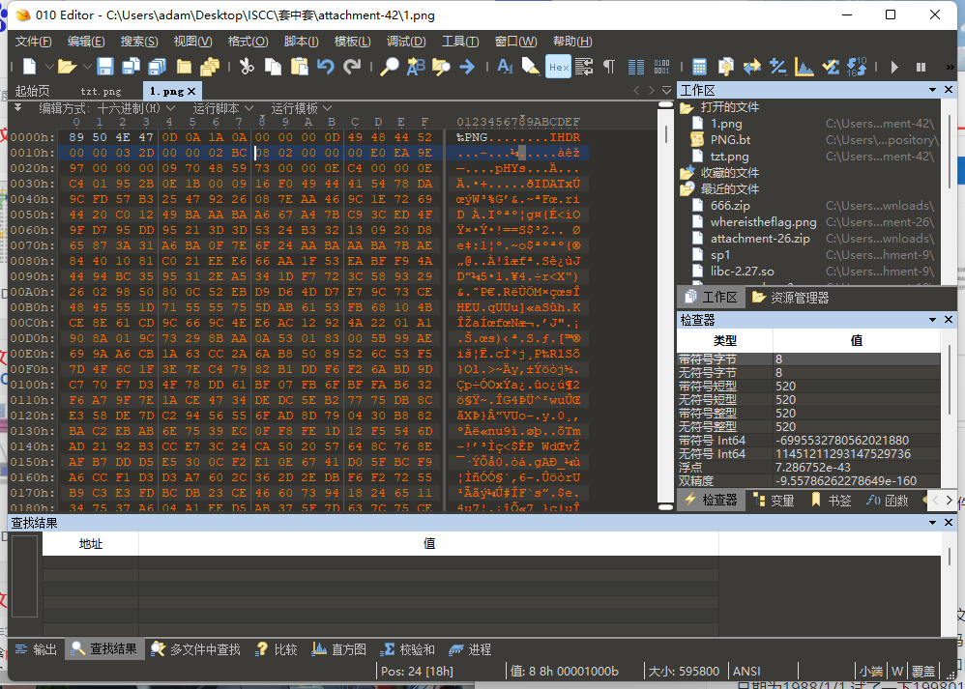Viewport: 965px width, 689px height.
Task: Click the Cut scissors icon
Action: click(247, 67)
